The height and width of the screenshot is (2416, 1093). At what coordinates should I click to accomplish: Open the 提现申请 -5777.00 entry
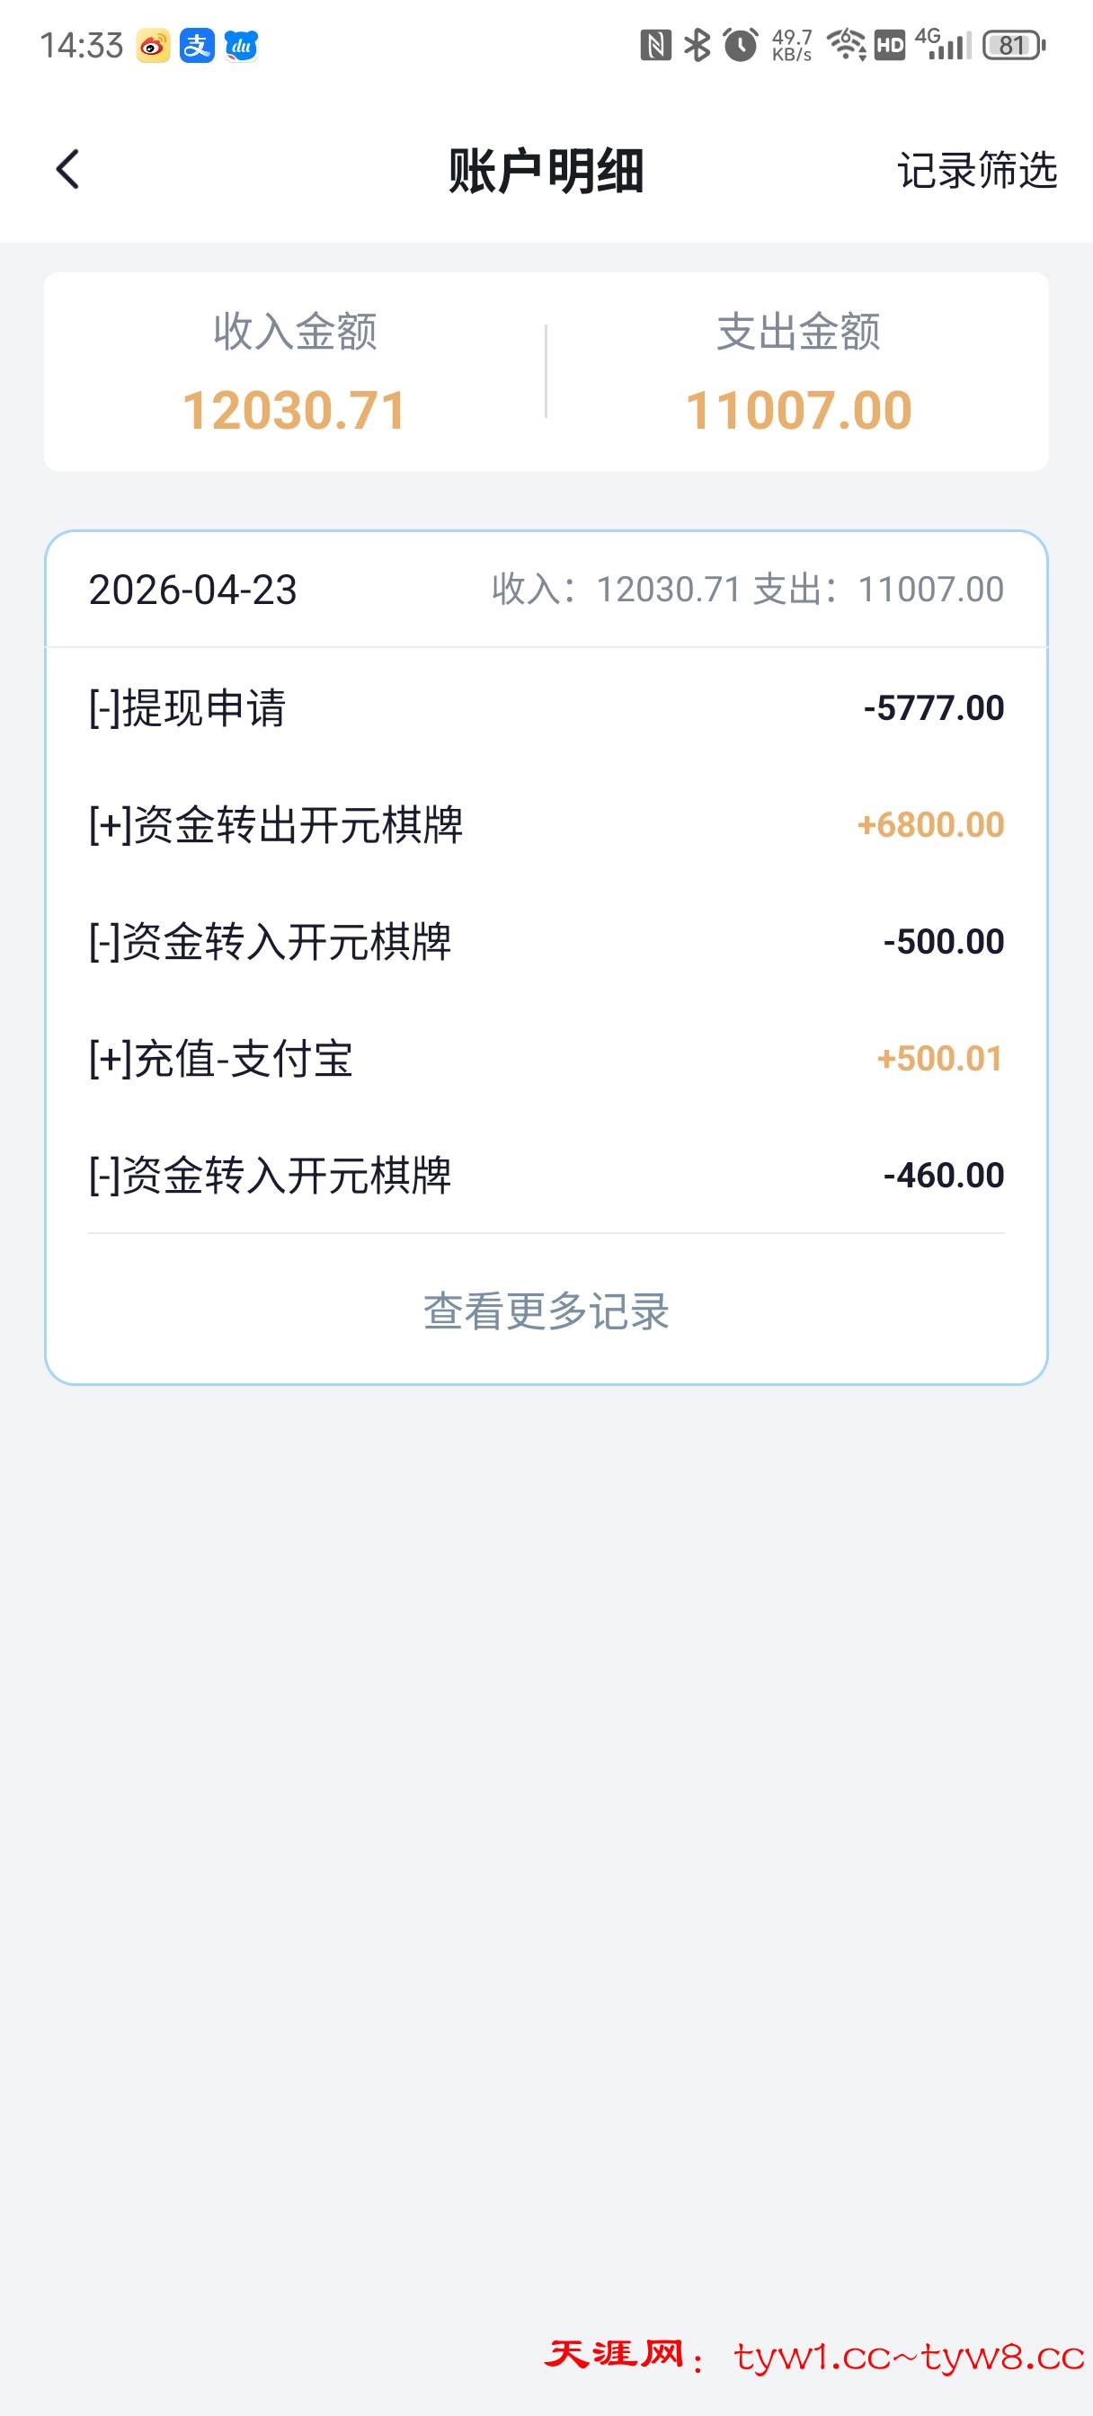point(546,707)
